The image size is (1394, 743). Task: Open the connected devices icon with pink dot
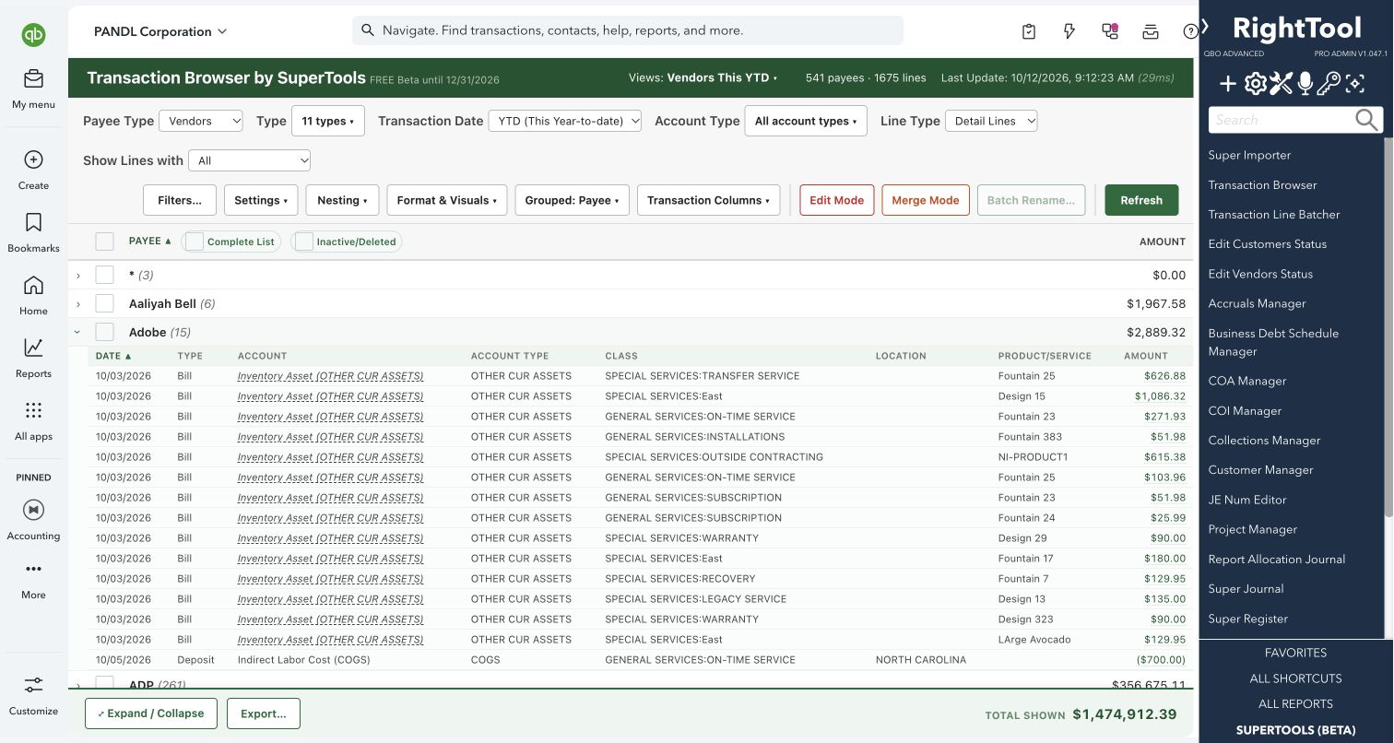coord(1110,31)
